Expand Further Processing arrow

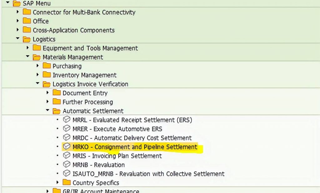[47, 102]
